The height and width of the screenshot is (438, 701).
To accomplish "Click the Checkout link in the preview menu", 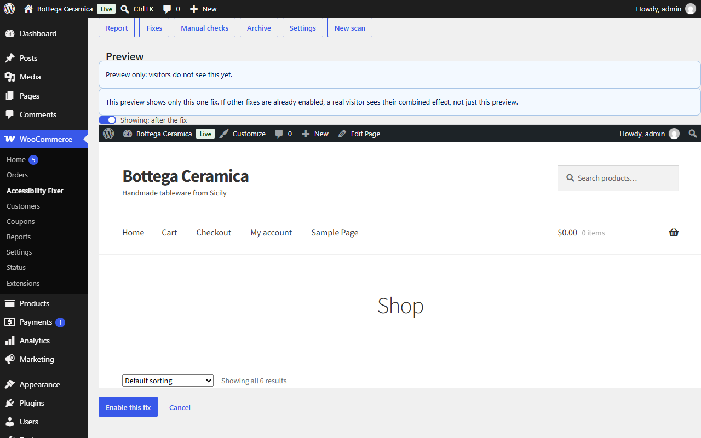I will coord(214,233).
